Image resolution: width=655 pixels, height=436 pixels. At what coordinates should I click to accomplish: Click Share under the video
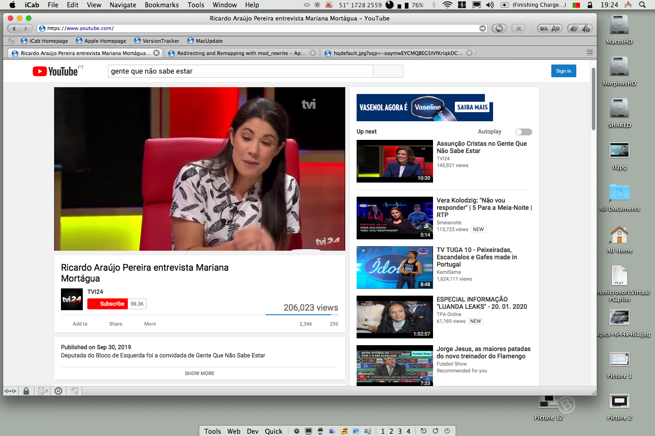pos(116,324)
